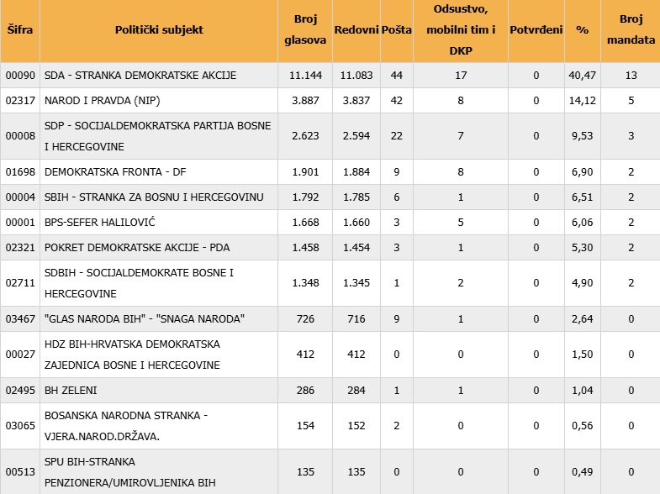Click the "Glas Naroda BIH" - "Snaga Naroda" entry
Screen dimensions: 660x494
point(144,319)
